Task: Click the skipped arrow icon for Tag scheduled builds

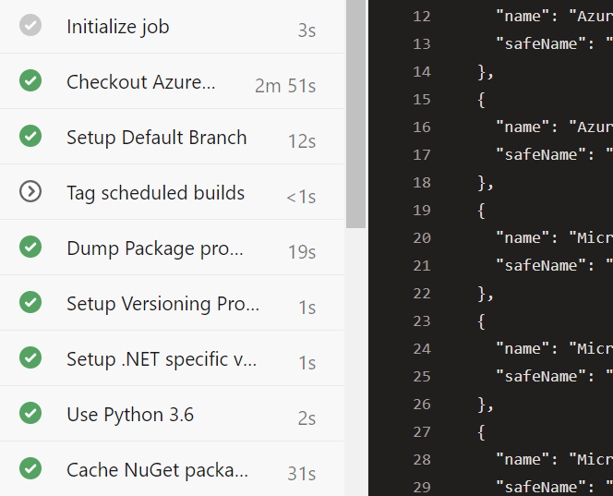Action: click(x=30, y=192)
